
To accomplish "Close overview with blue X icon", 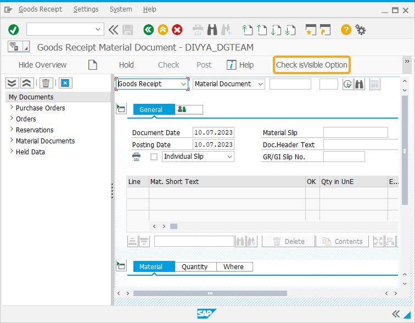I will coord(65,83).
